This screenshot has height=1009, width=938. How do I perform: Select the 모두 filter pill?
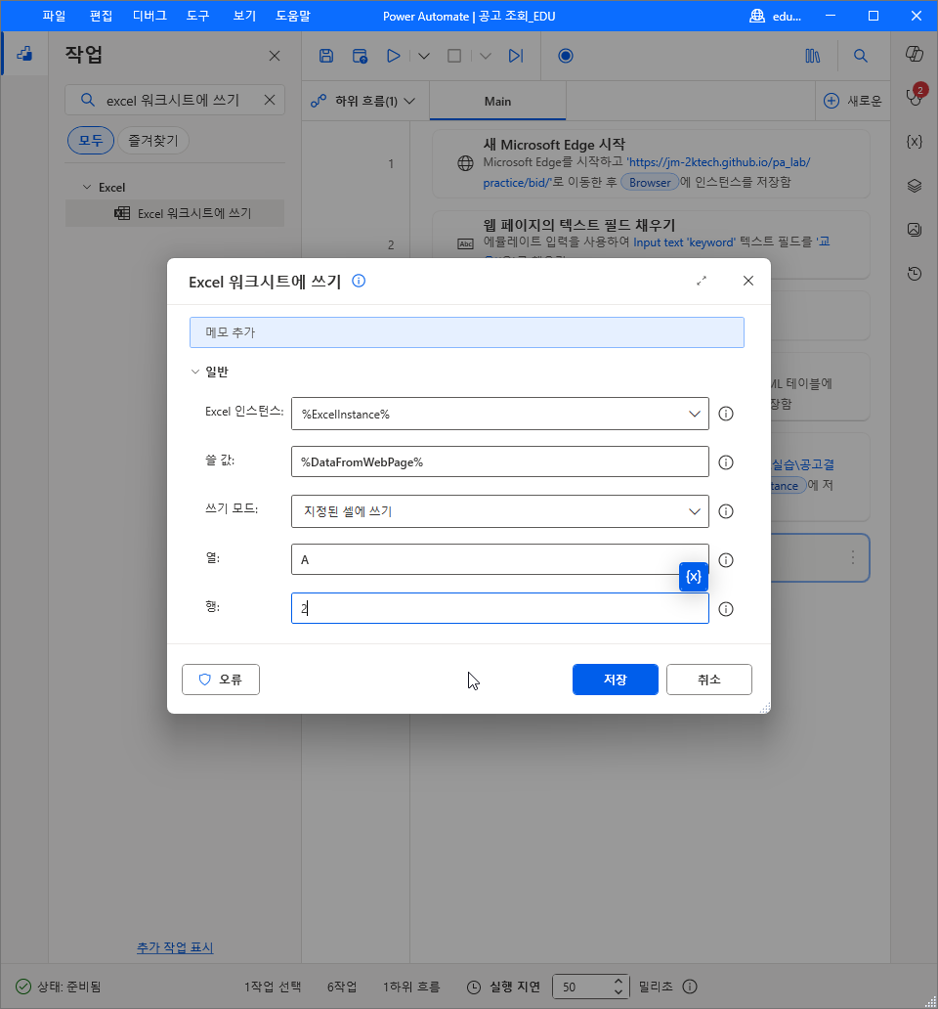(91, 140)
